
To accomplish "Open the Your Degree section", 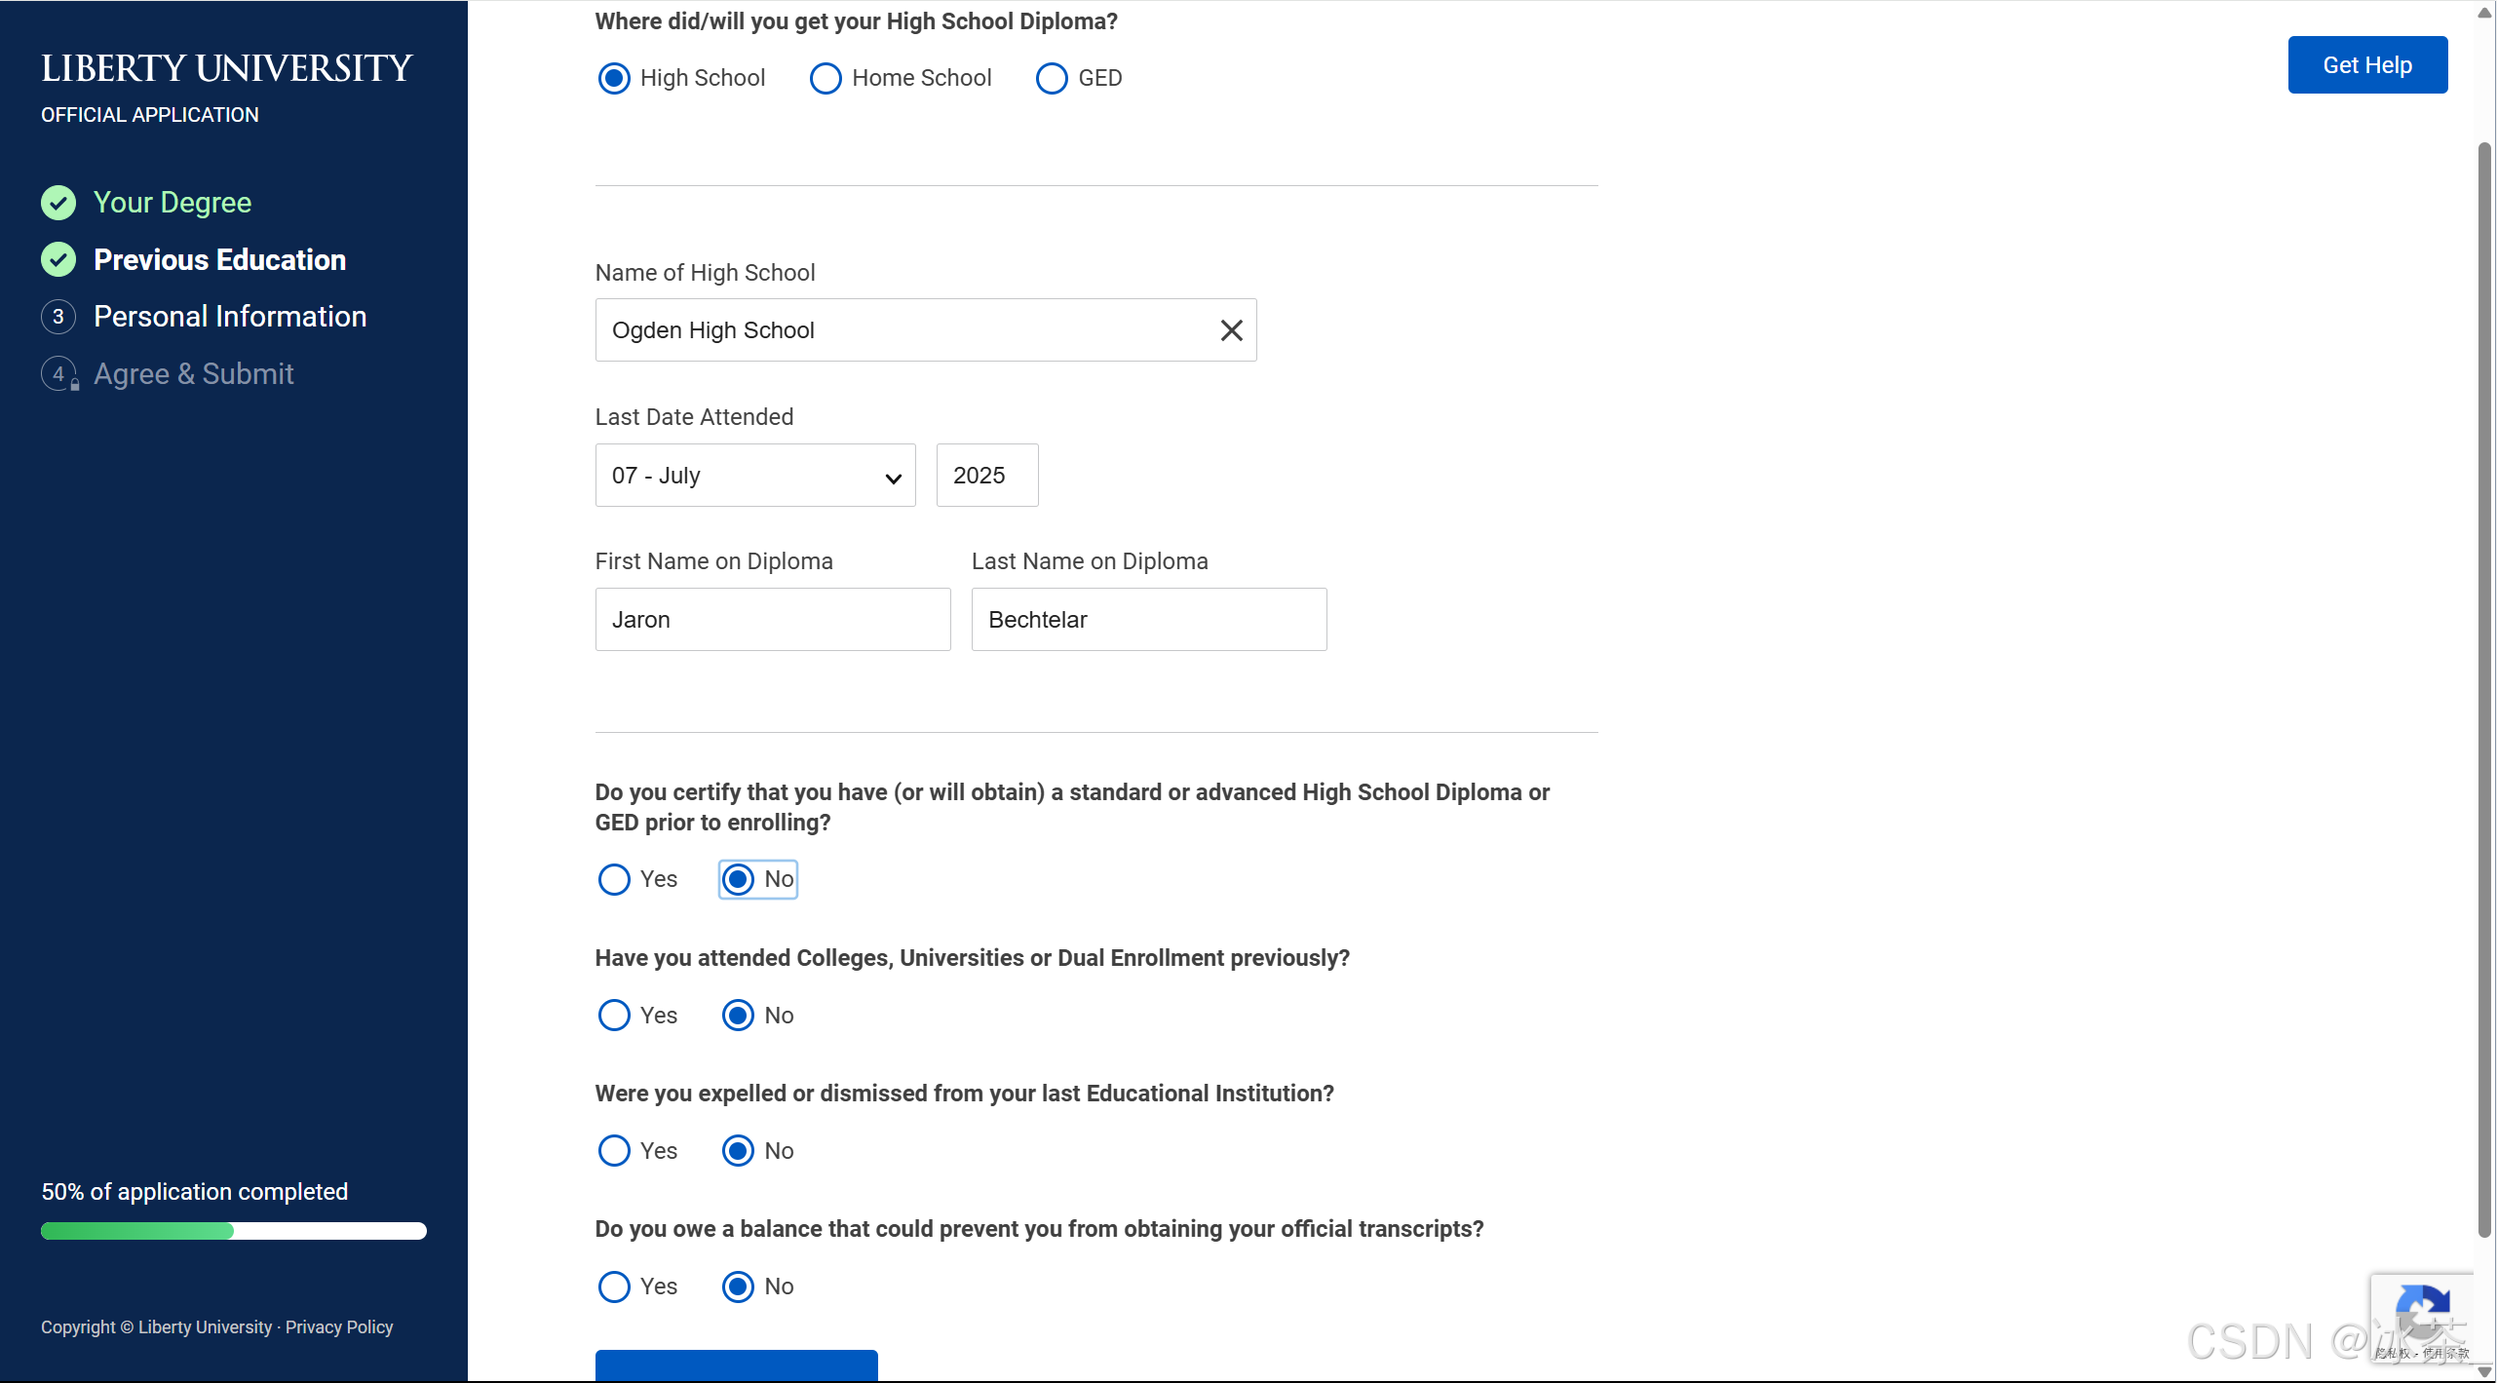I will pyautogui.click(x=173, y=203).
